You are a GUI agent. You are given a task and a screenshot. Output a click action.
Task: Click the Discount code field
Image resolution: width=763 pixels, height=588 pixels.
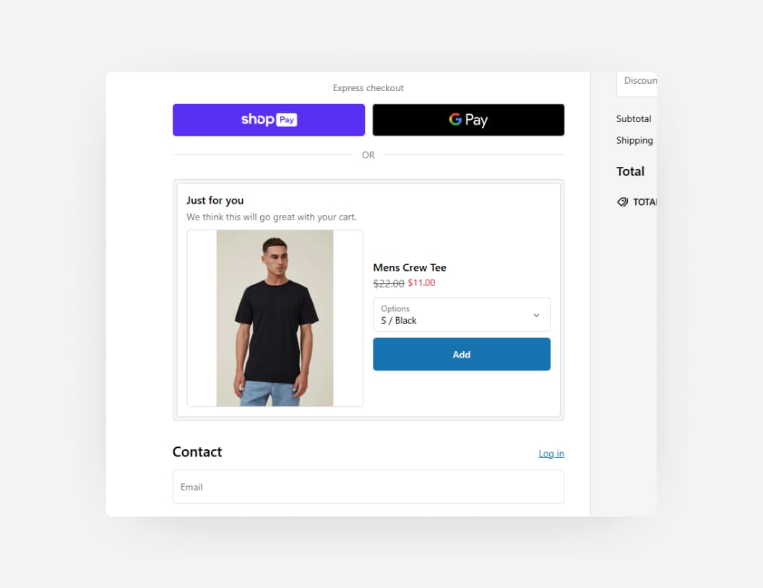click(x=637, y=81)
